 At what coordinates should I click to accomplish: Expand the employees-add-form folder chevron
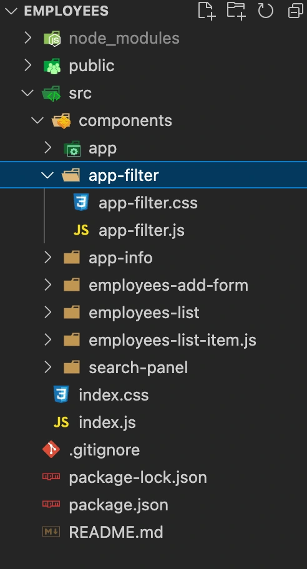pos(47,285)
